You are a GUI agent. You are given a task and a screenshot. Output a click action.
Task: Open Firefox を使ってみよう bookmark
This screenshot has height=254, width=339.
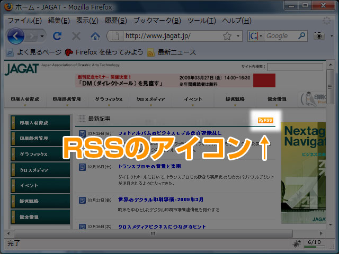click(104, 52)
